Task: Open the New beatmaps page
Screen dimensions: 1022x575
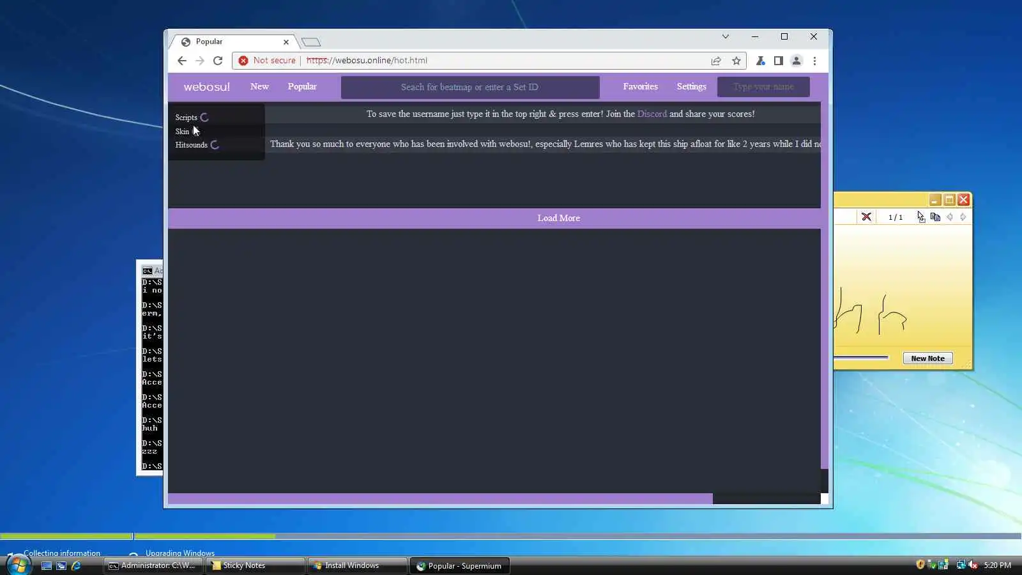Action: tap(259, 86)
